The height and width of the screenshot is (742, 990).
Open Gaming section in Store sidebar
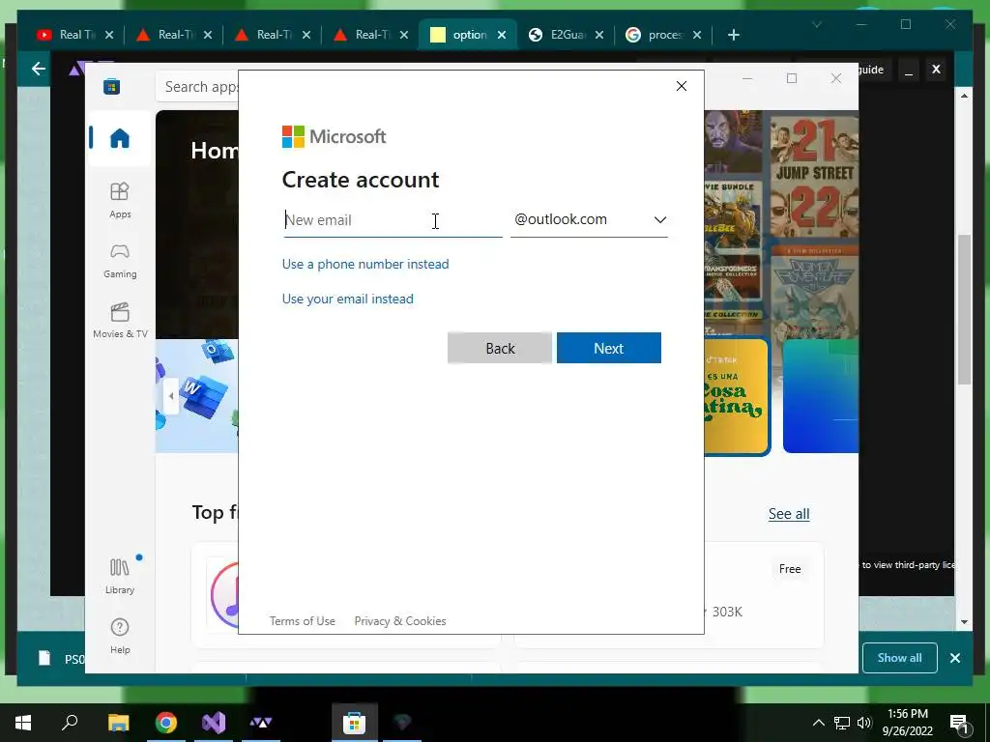coord(119,261)
